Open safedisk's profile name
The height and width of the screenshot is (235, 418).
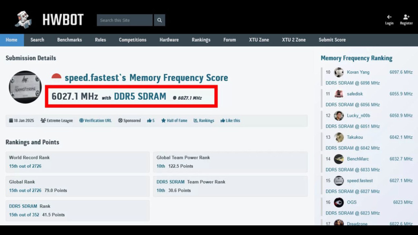pyautogui.click(x=355, y=94)
